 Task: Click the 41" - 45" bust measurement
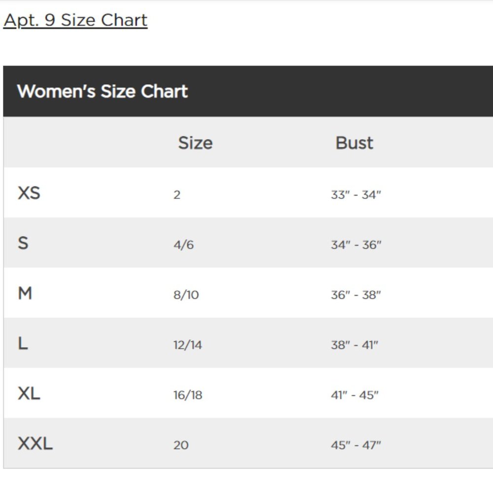click(354, 395)
